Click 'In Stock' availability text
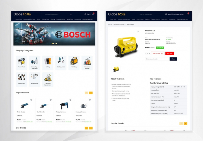 click(x=168, y=39)
